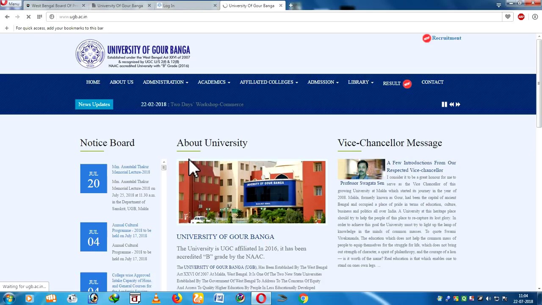
Task: Click the taskbar clock showing 11:04
Action: click(523, 299)
